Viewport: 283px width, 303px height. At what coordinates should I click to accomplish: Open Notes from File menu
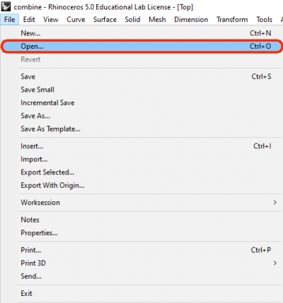click(x=141, y=220)
